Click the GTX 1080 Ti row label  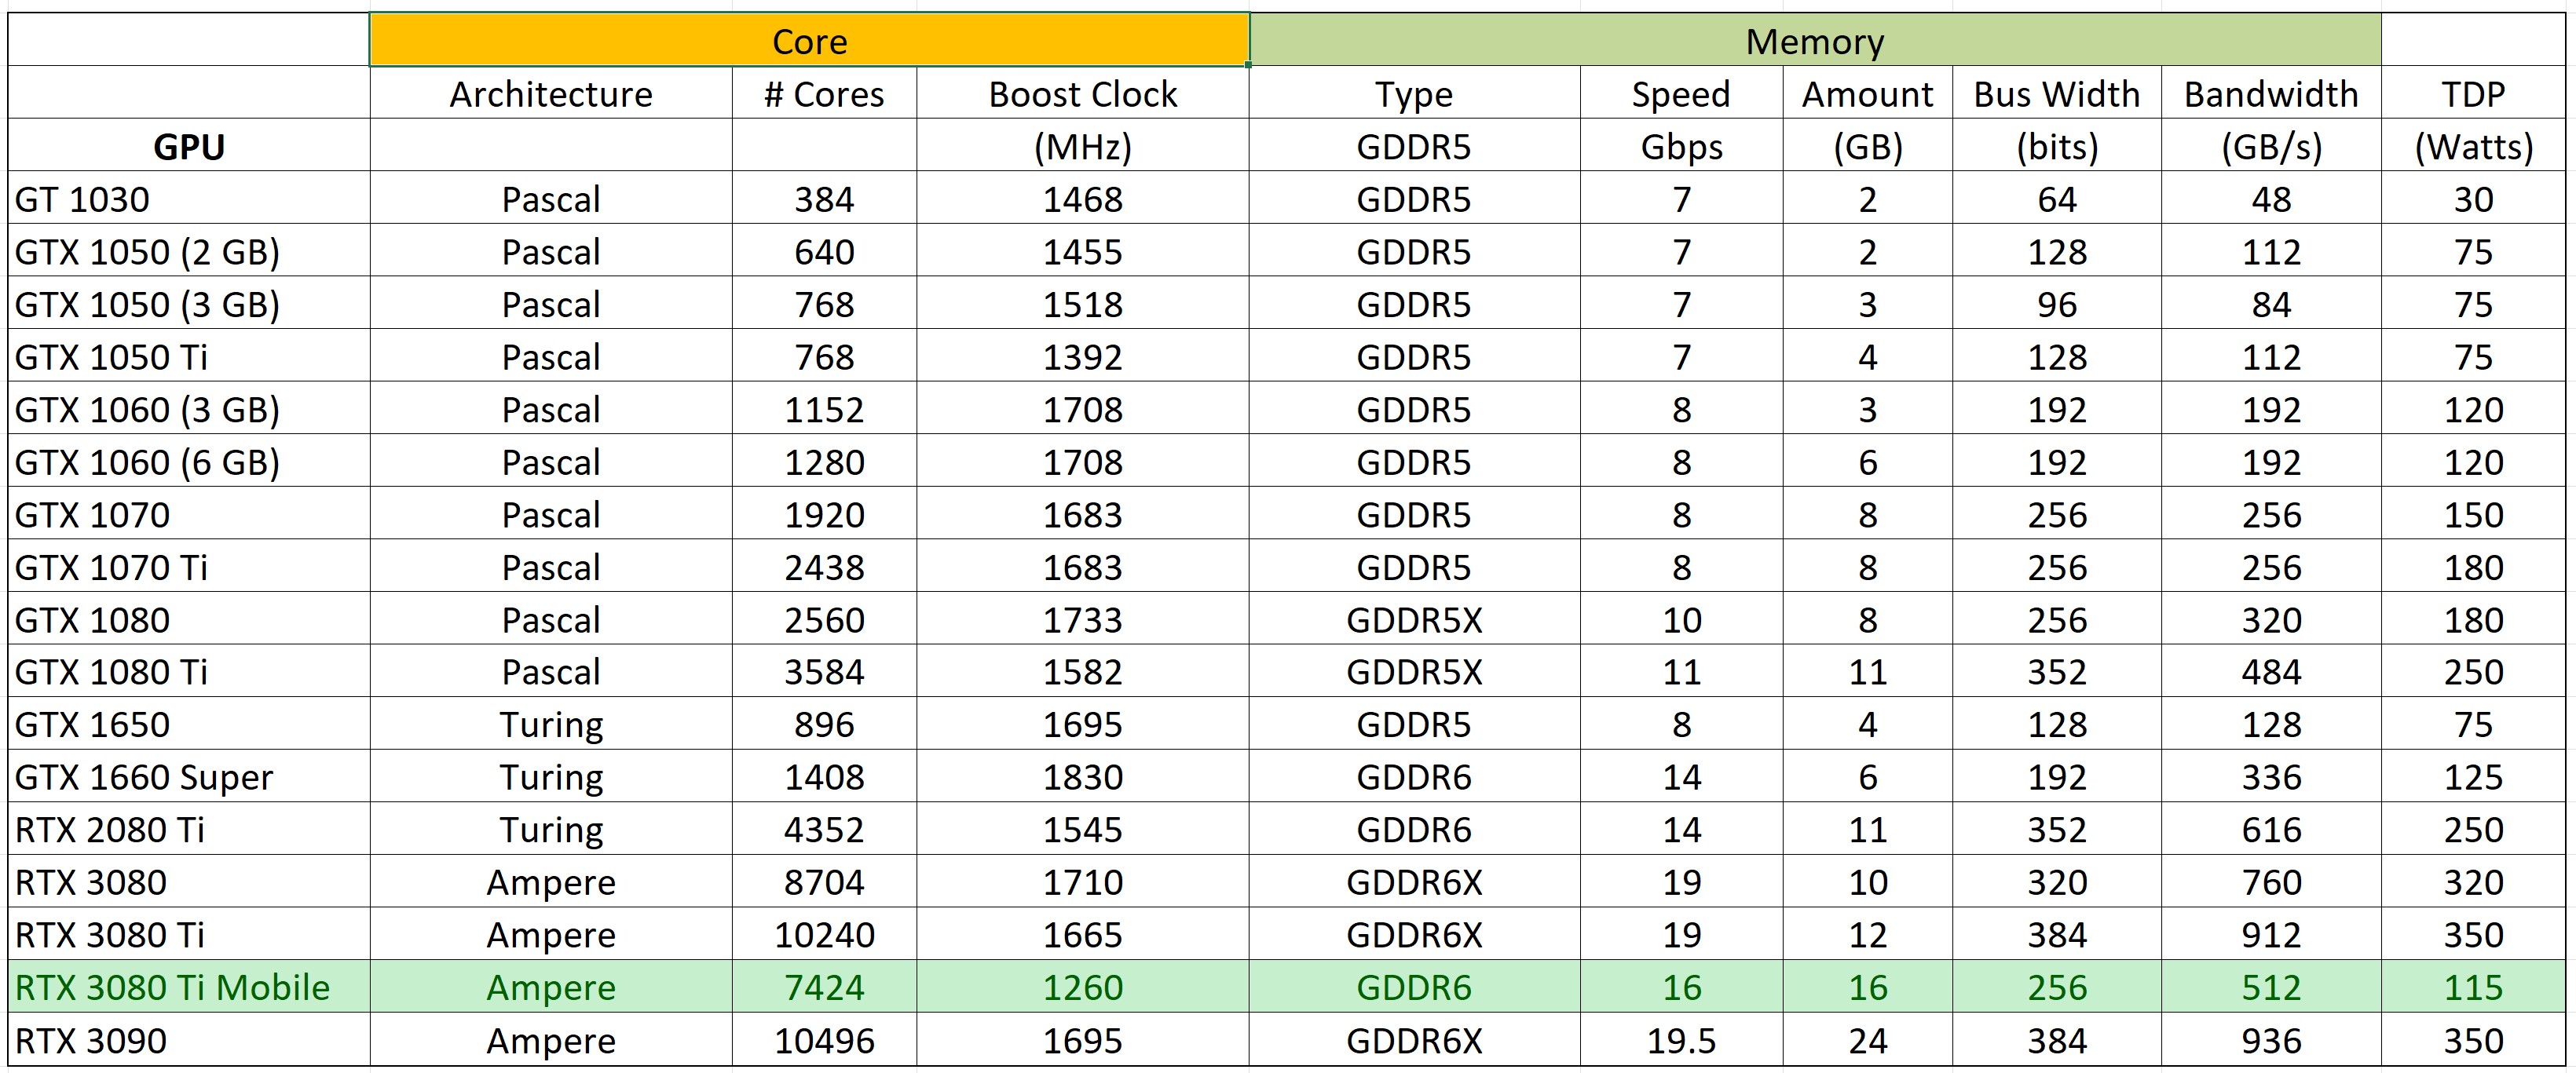tap(111, 671)
